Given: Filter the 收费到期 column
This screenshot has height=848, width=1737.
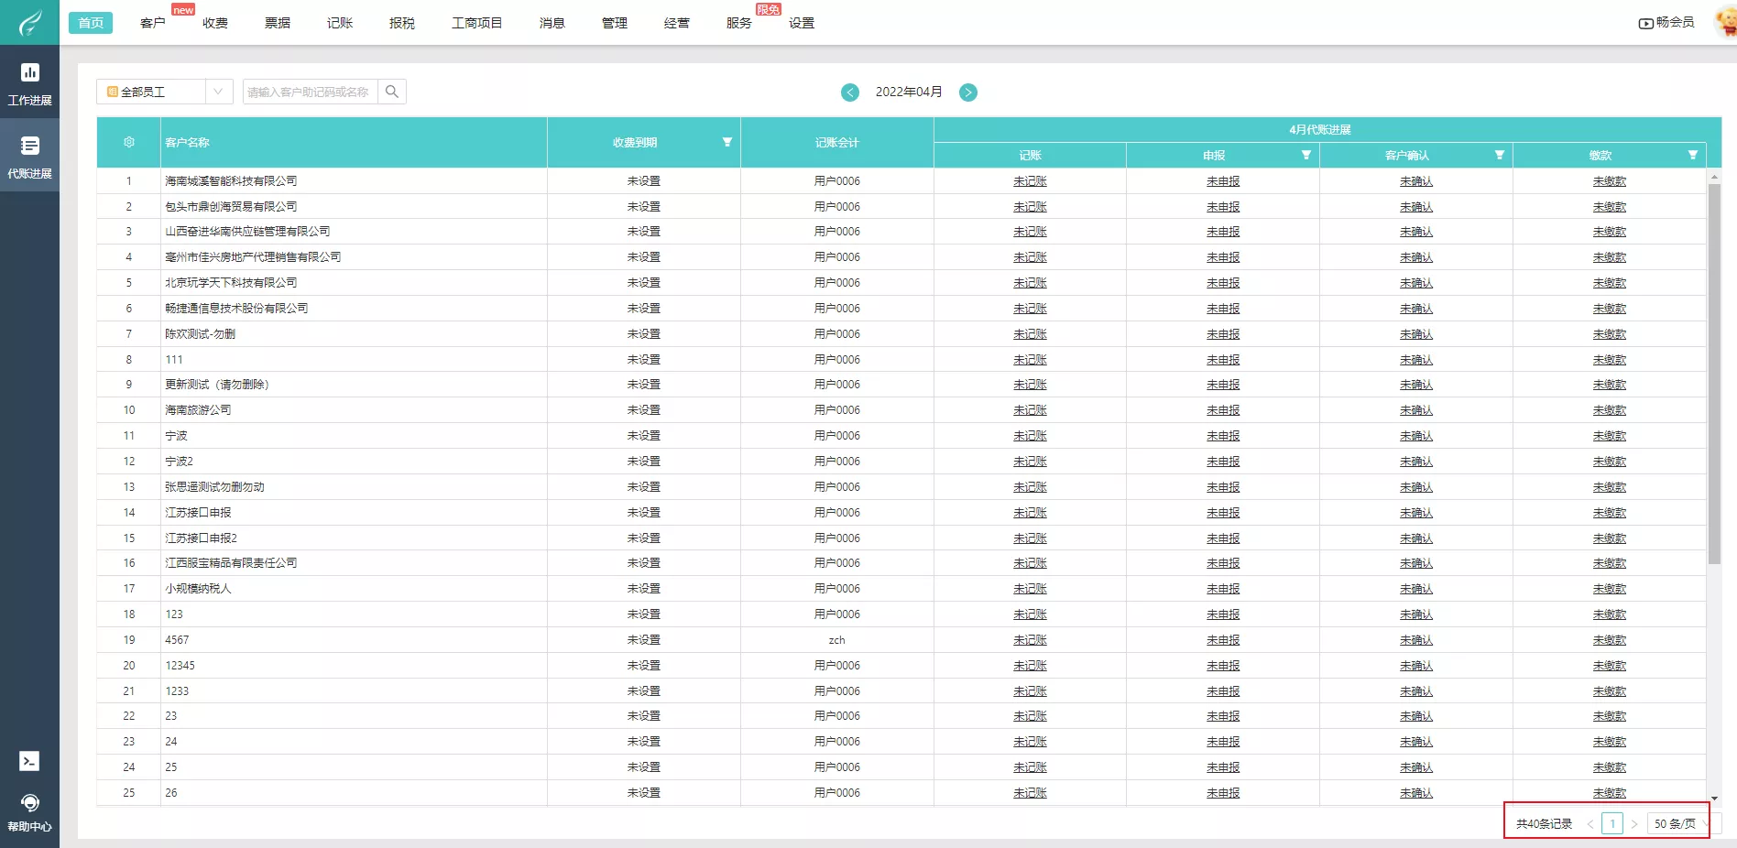Looking at the screenshot, I should [x=727, y=142].
